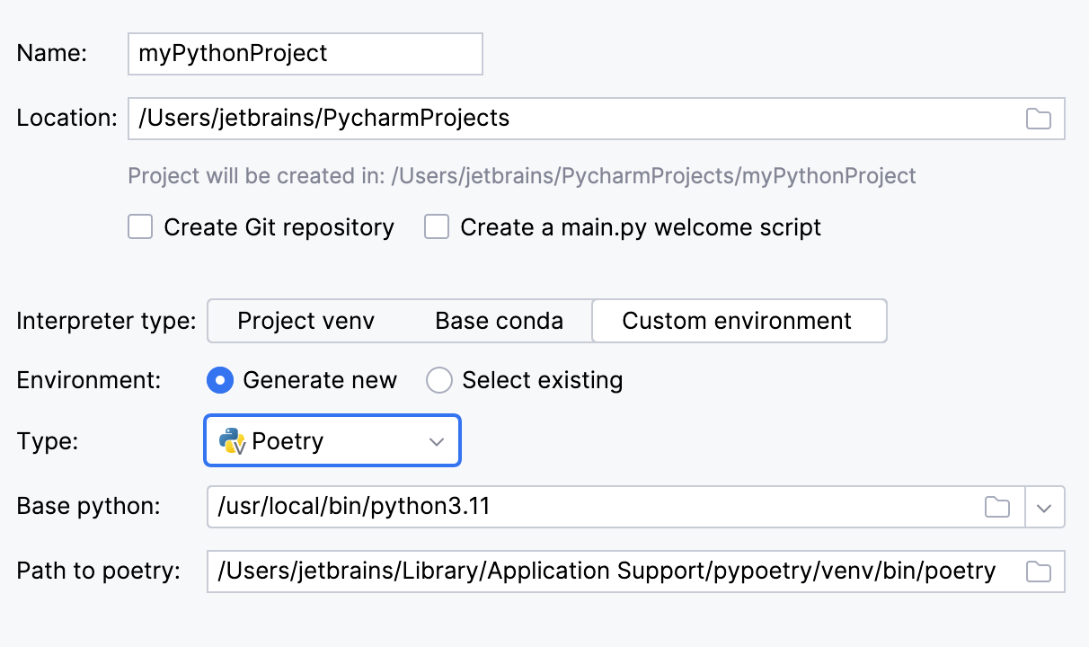Click the Poetry Python icon in Type box

(x=233, y=441)
